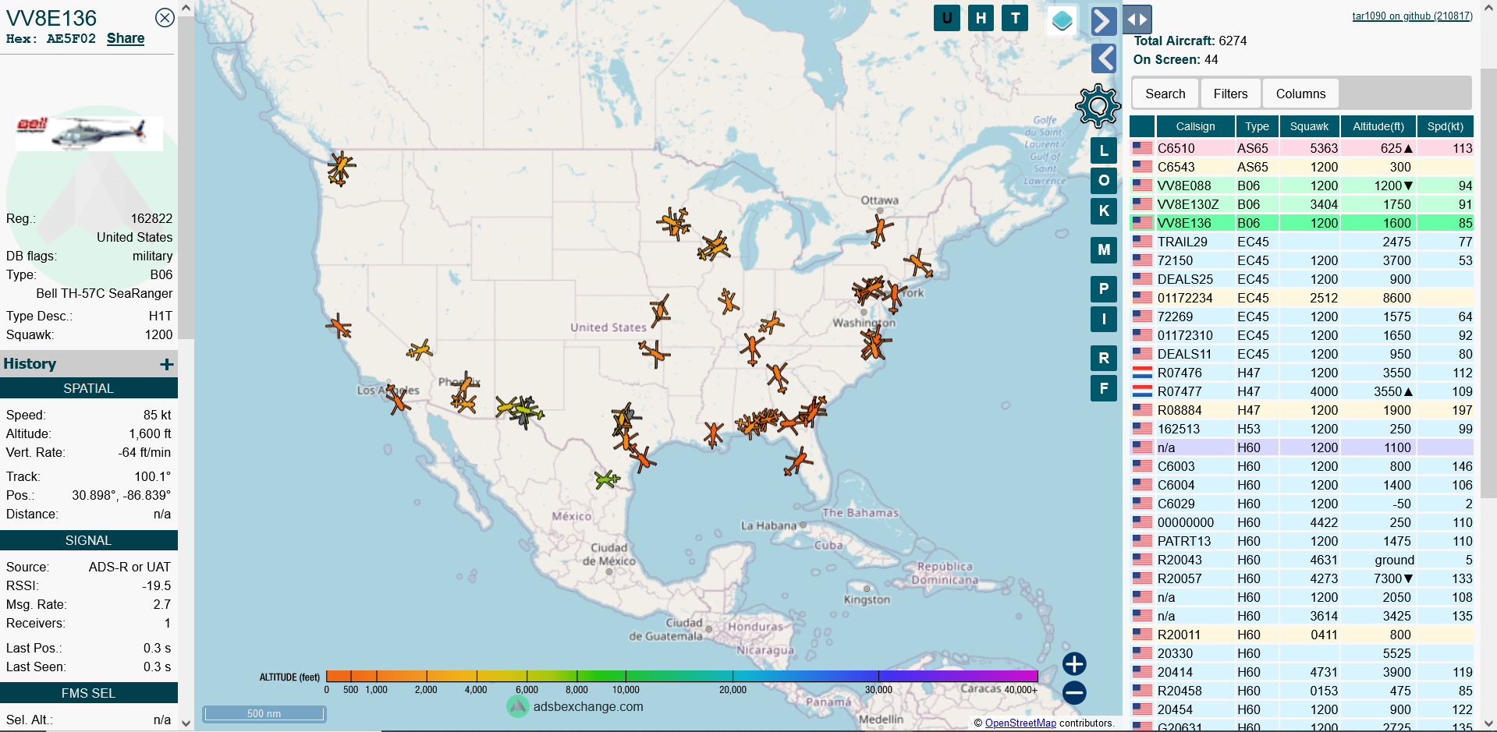Close the VV8E136 aircraft info panel
The height and width of the screenshot is (732, 1497).
[165, 18]
